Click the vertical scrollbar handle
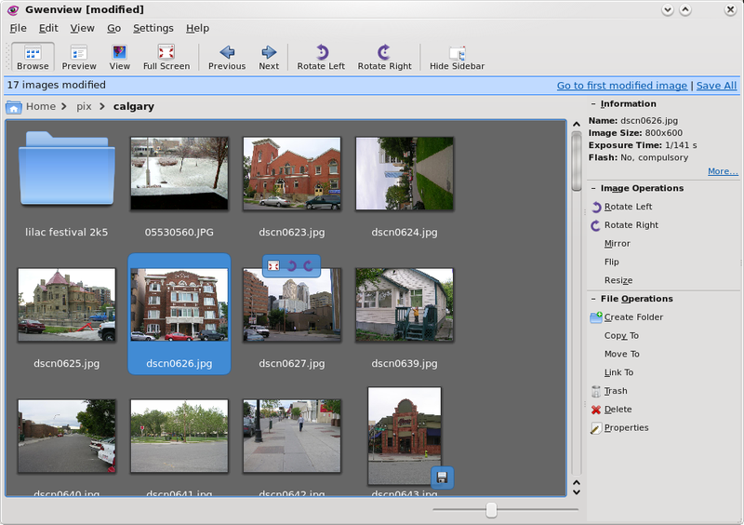Screen dimensions: 744x525 pos(577,162)
